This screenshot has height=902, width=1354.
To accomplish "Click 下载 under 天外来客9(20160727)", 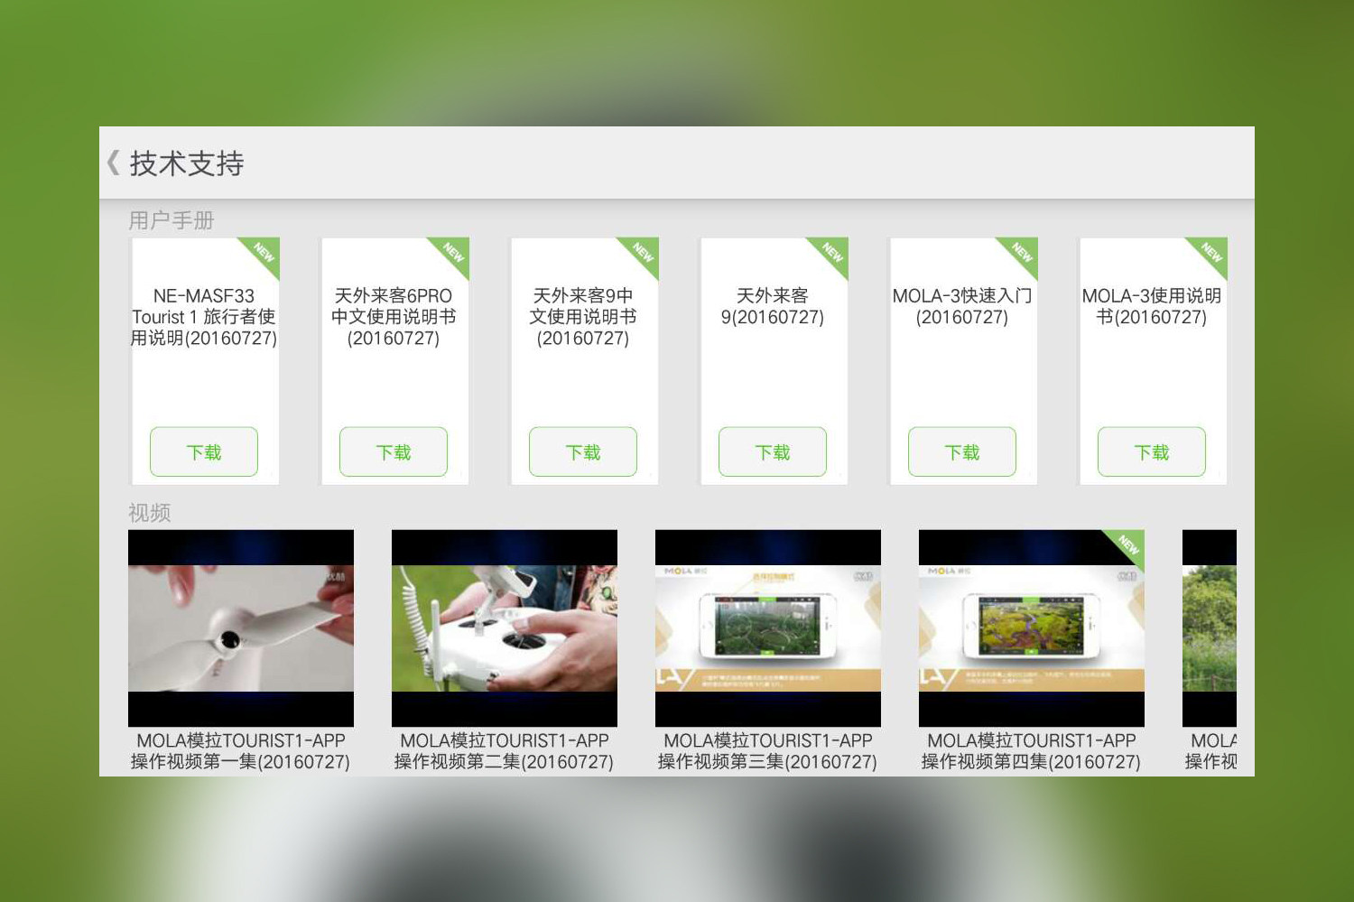I will 773,451.
